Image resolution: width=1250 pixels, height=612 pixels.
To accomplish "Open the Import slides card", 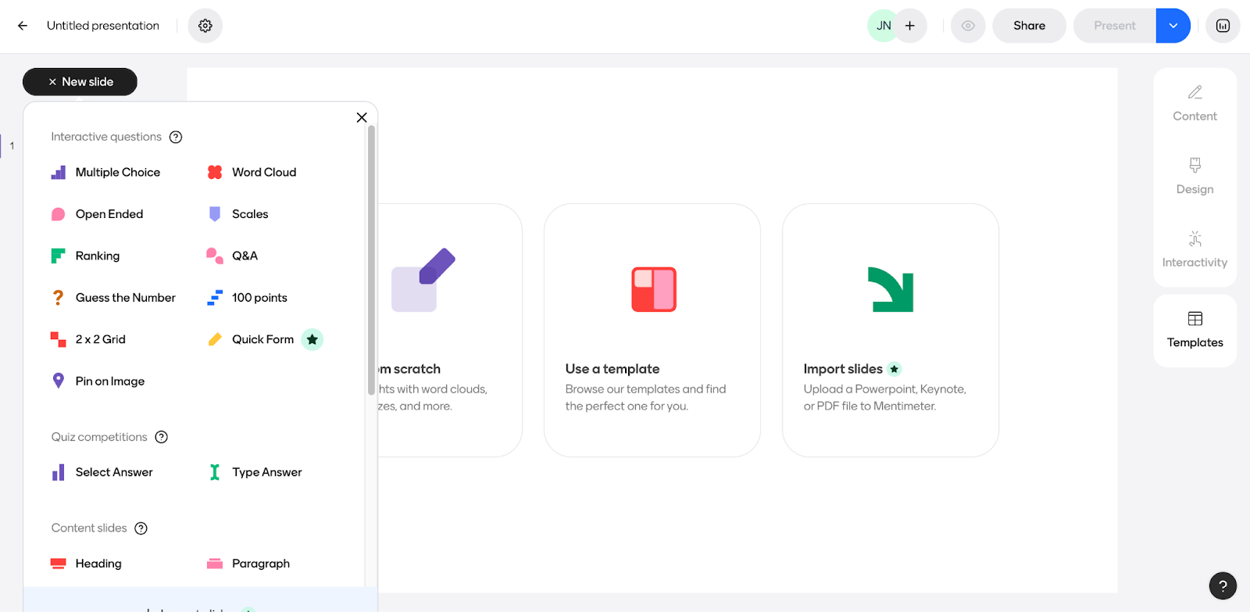I will pyautogui.click(x=891, y=330).
